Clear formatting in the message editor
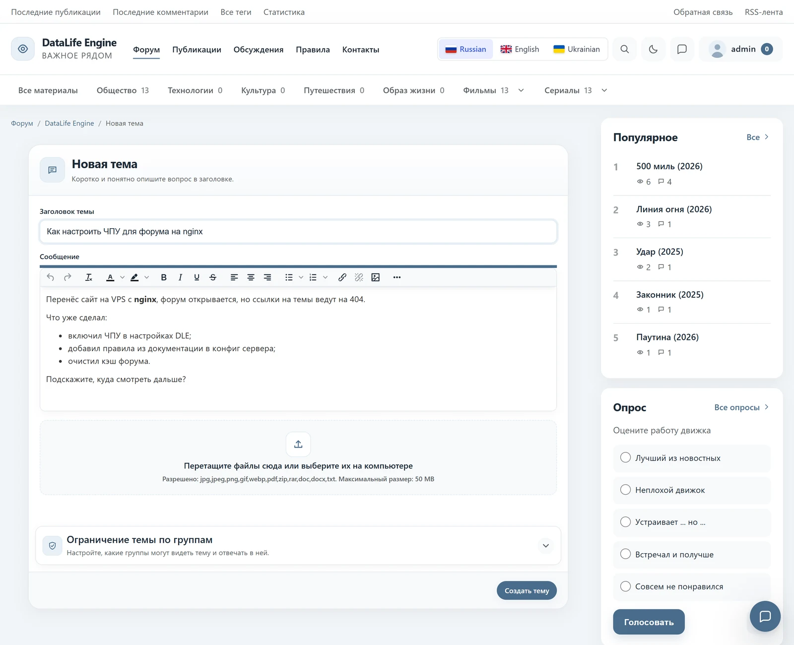The height and width of the screenshot is (645, 794). pyautogui.click(x=89, y=277)
